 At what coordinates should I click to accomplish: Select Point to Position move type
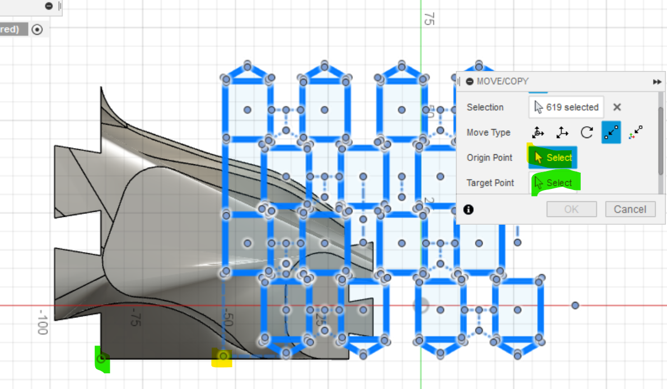(636, 132)
